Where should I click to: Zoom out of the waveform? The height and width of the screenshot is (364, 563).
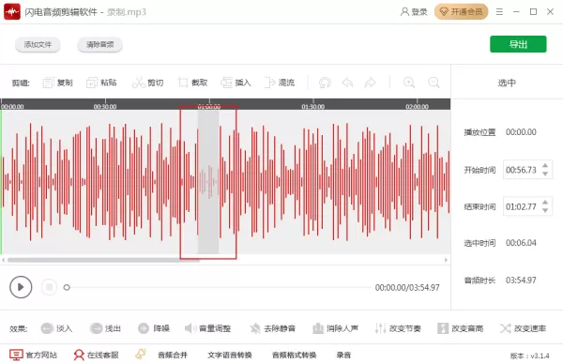click(434, 83)
